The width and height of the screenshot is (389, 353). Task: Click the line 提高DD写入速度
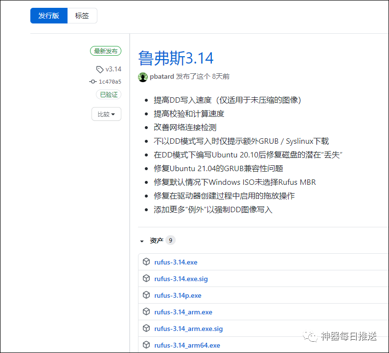point(227,100)
